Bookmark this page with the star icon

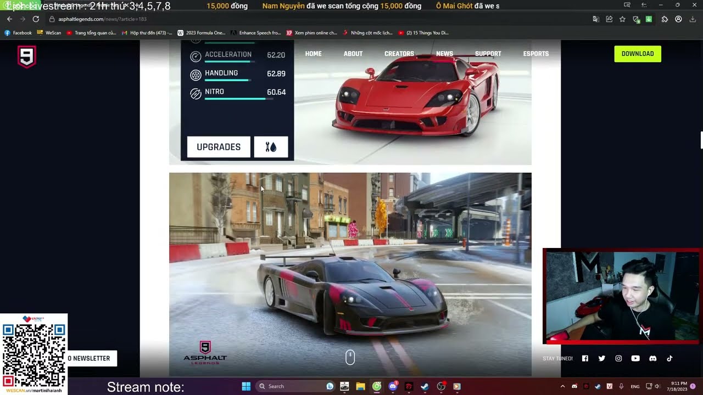tap(622, 19)
